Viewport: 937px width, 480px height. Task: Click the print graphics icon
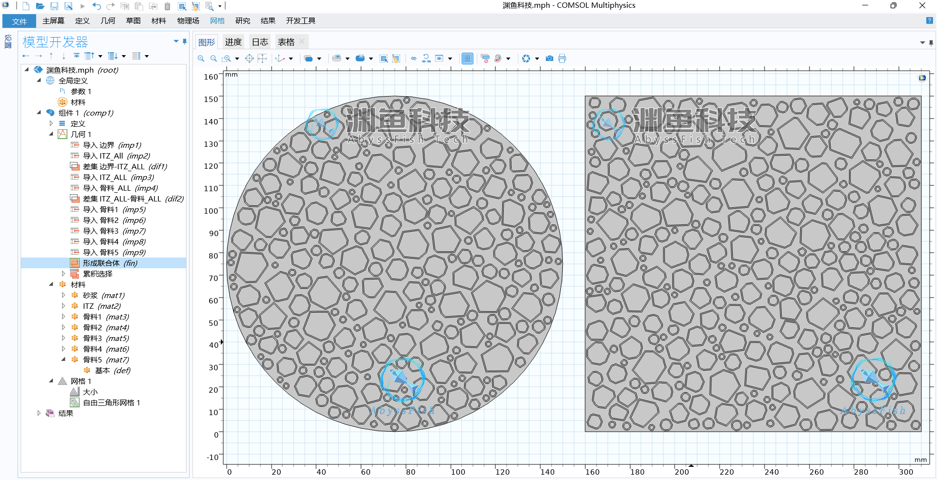pos(562,59)
